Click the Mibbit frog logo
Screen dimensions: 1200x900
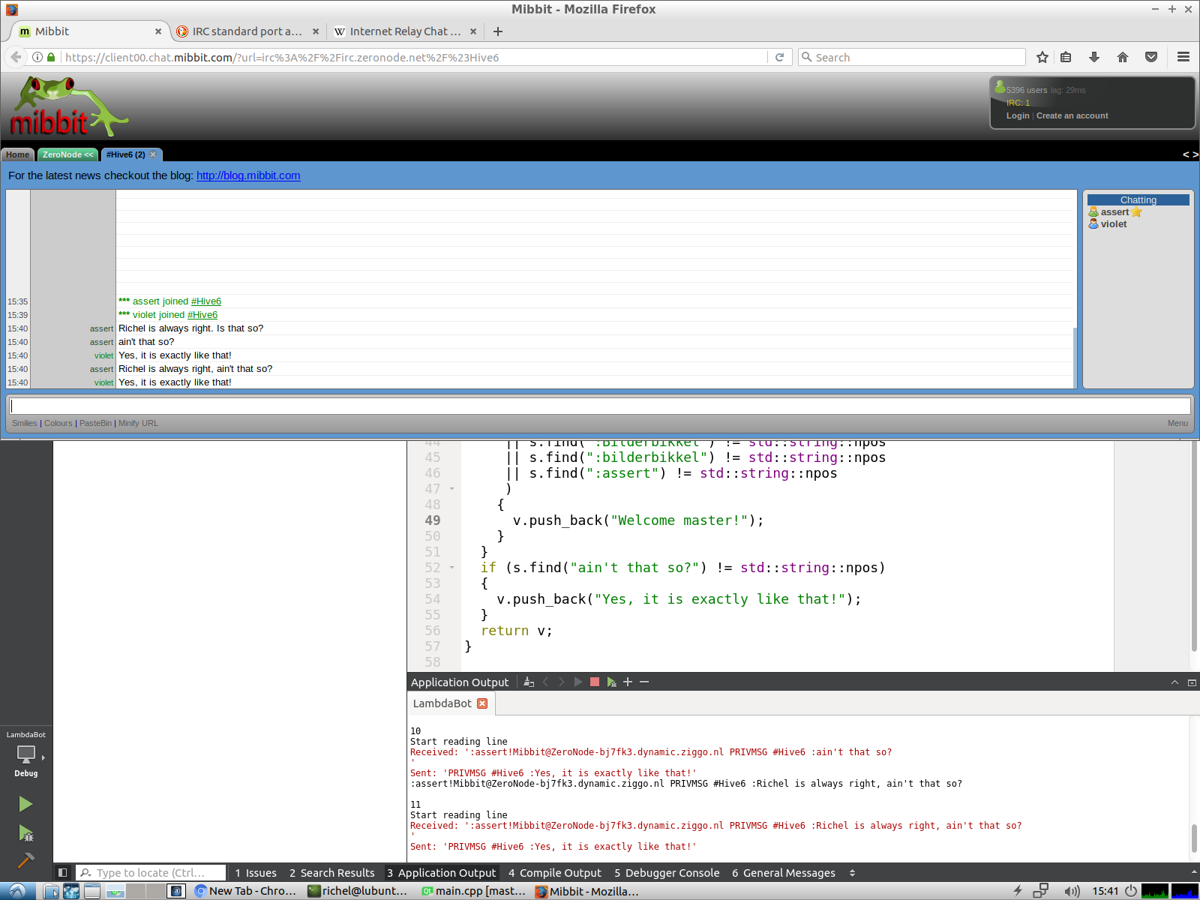[x=67, y=106]
